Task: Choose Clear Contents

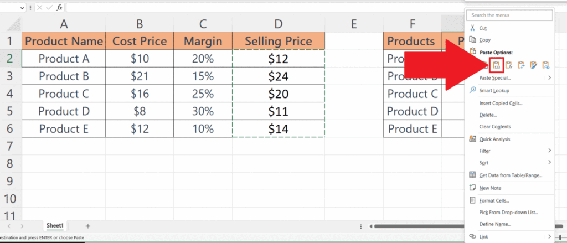Action: [x=509, y=127]
